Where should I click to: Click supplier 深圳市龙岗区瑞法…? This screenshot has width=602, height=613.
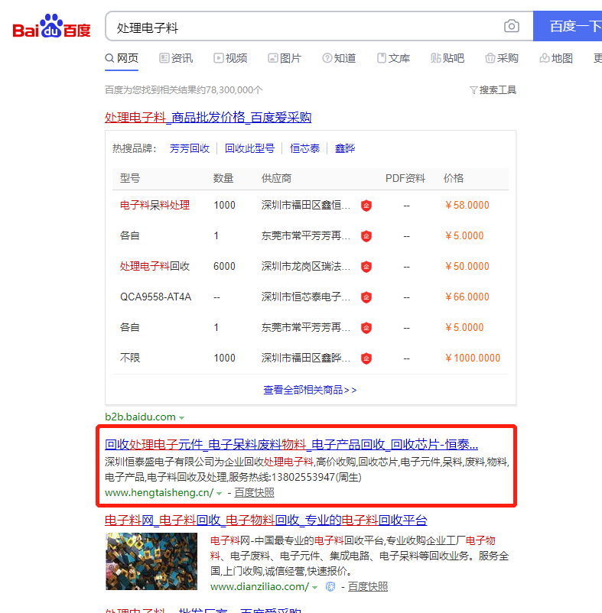click(x=306, y=266)
